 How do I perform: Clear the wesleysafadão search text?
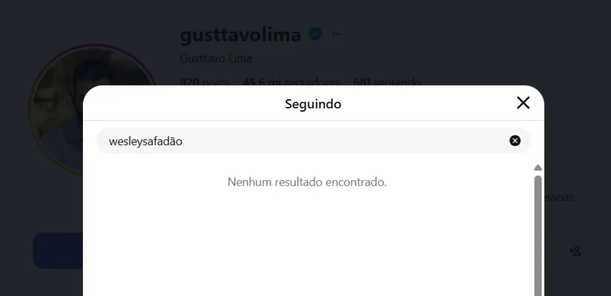[x=515, y=141]
